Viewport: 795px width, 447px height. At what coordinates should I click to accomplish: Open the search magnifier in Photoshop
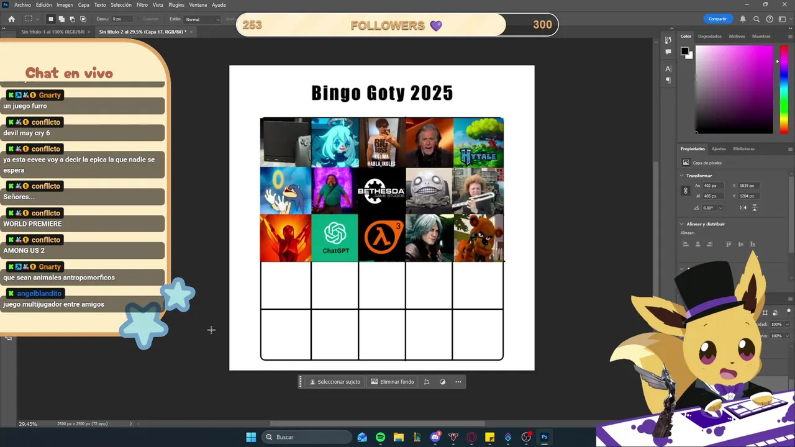pyautogui.click(x=756, y=19)
